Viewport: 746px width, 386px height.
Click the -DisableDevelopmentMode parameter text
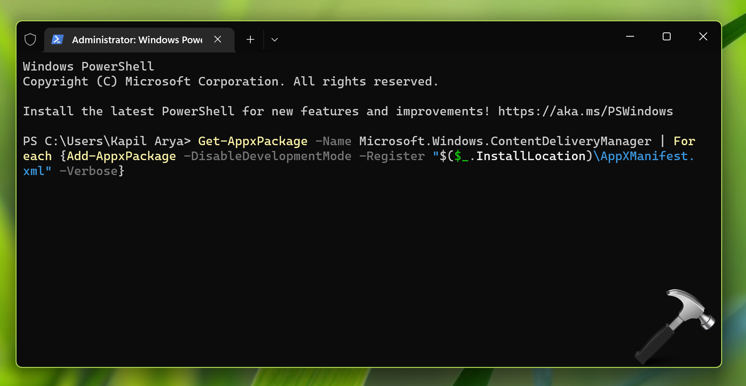click(x=268, y=156)
